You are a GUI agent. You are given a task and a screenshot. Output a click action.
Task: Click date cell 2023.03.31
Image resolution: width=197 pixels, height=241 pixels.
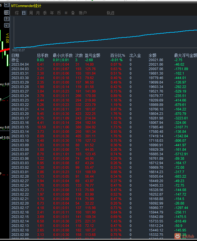coord(20,73)
